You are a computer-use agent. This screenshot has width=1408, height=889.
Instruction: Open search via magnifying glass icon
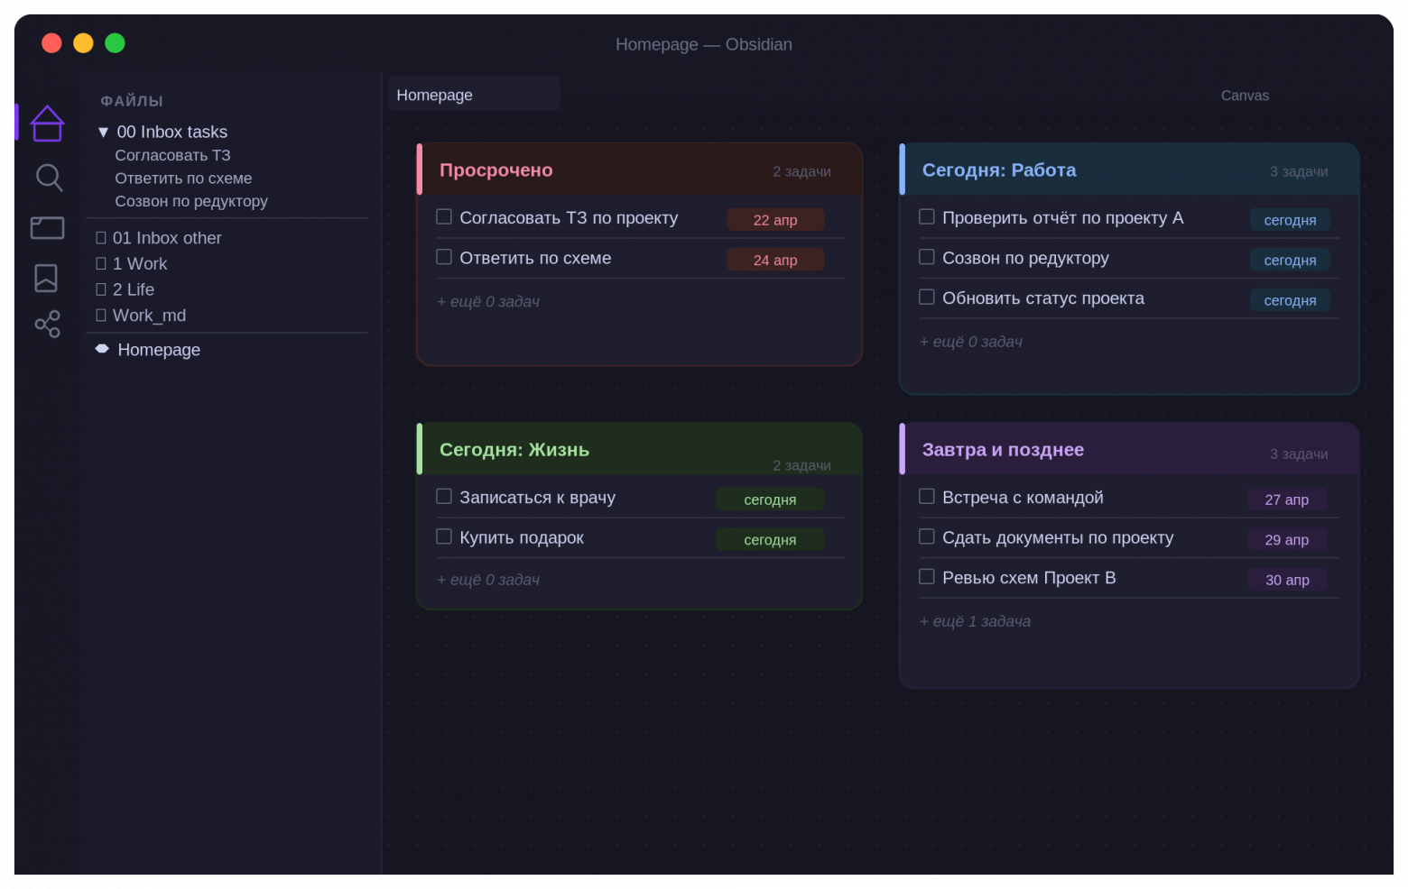49,178
